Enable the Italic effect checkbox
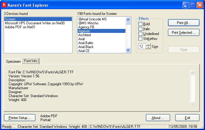 [140, 29]
